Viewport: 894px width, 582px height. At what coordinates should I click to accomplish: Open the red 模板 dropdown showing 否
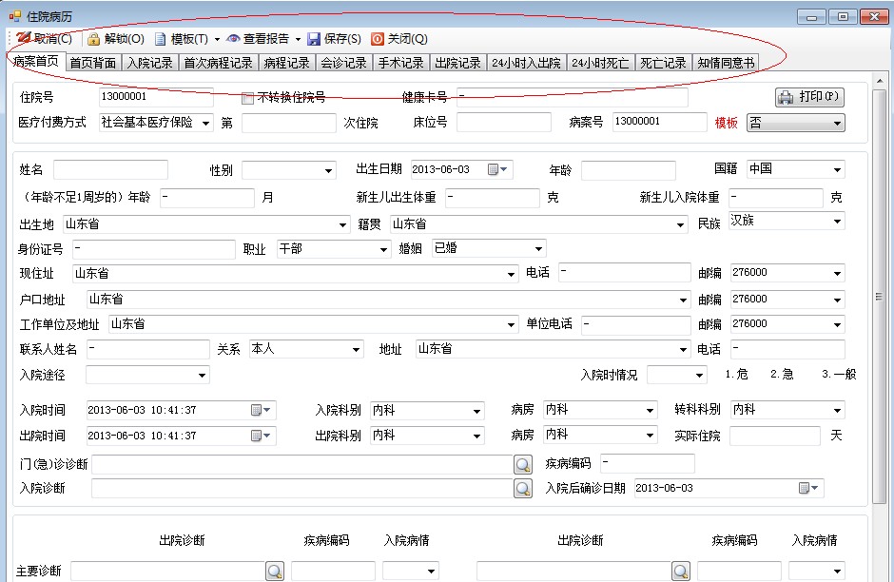[x=796, y=123]
